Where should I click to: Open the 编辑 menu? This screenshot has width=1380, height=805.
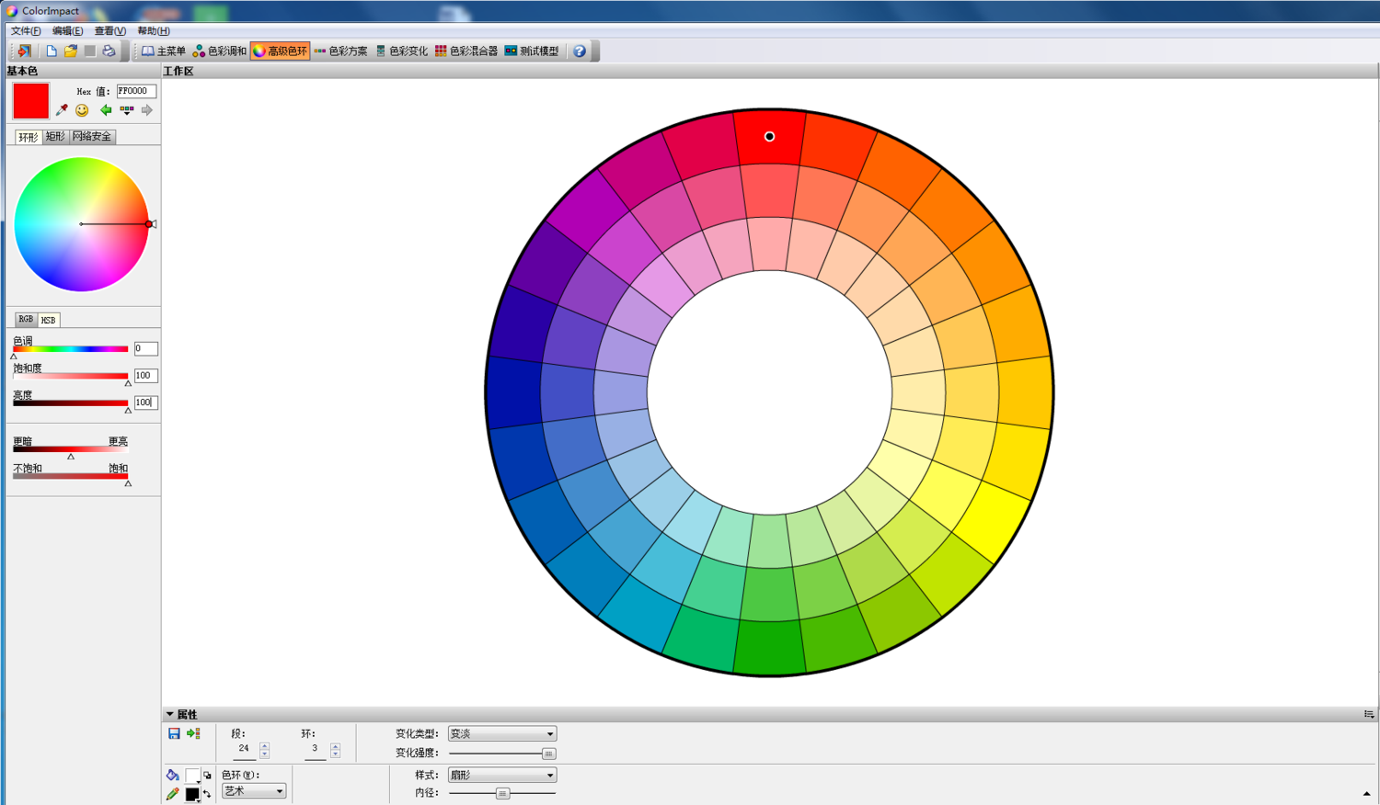point(67,31)
